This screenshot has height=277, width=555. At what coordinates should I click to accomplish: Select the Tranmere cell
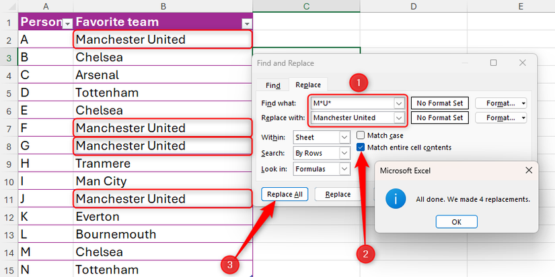pyautogui.click(x=163, y=164)
